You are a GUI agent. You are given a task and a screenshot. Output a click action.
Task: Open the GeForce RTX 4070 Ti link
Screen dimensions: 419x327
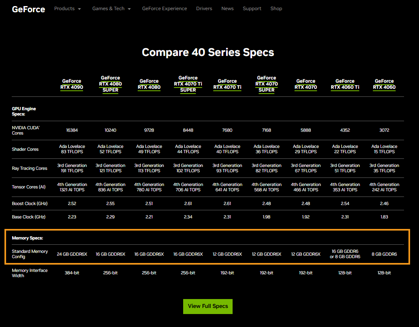pos(227,84)
